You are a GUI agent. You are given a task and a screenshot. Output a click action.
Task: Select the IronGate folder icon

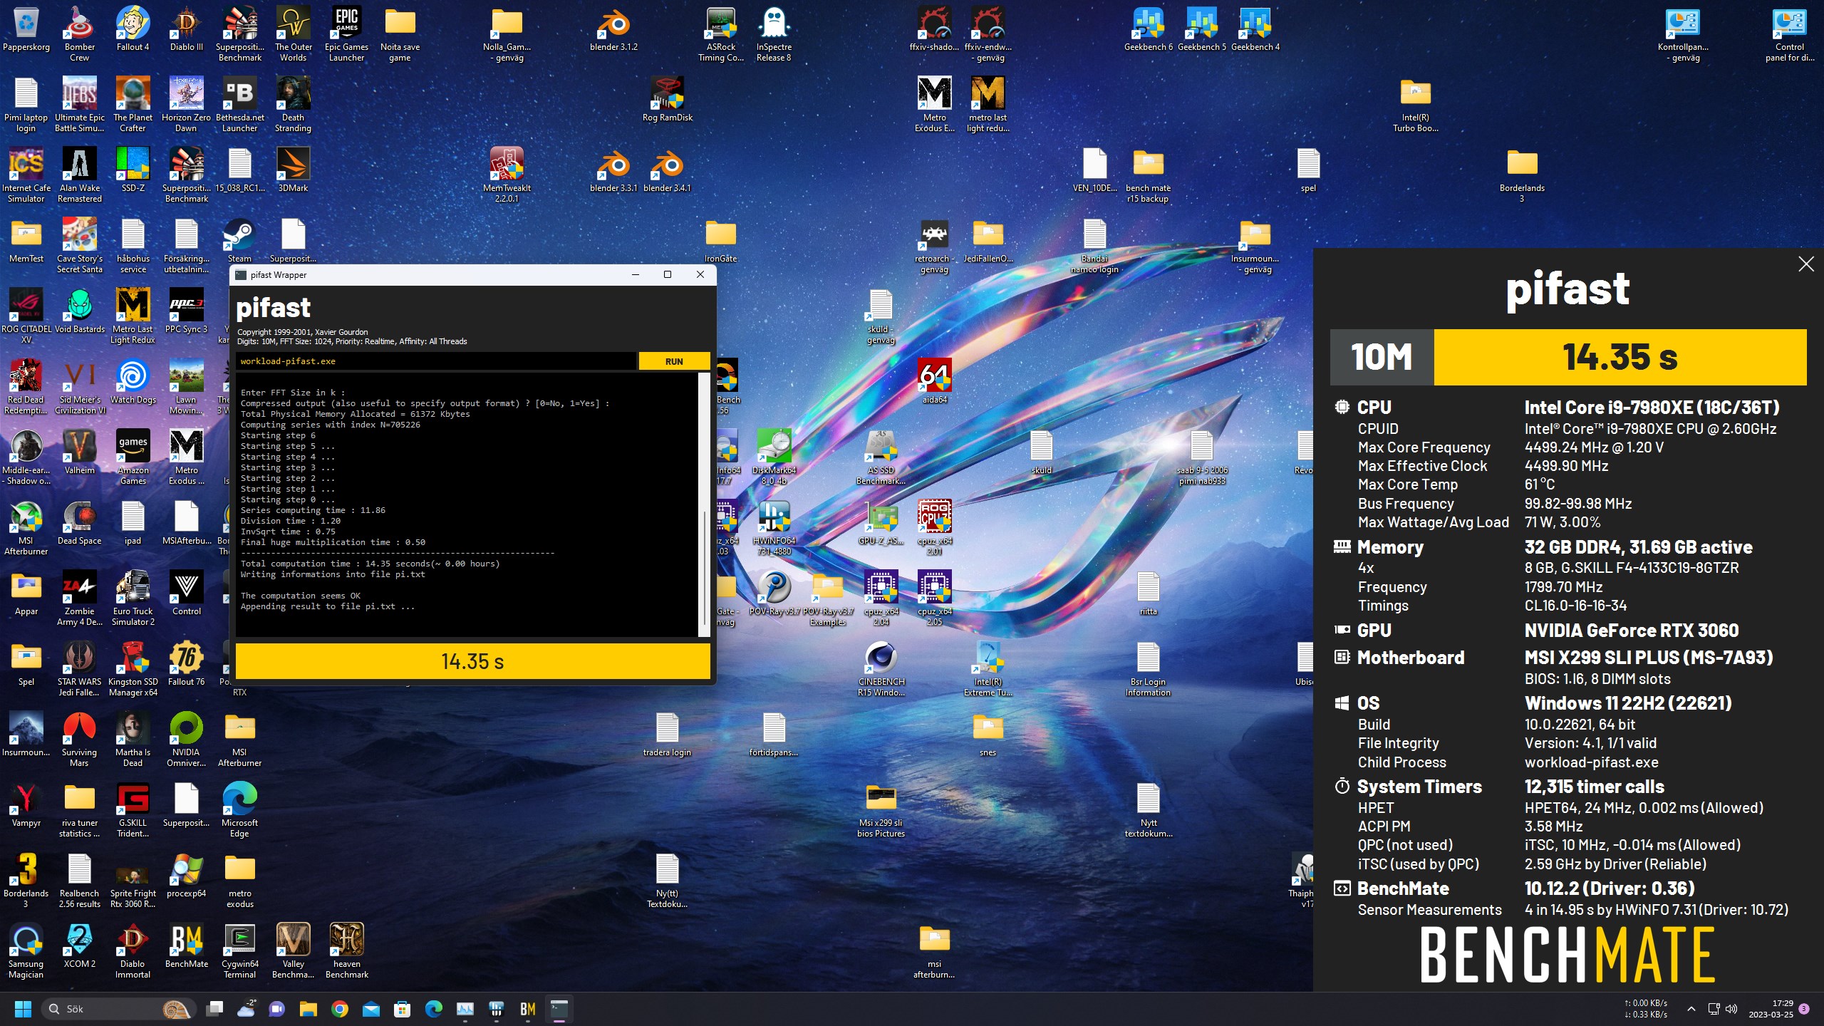(x=720, y=242)
